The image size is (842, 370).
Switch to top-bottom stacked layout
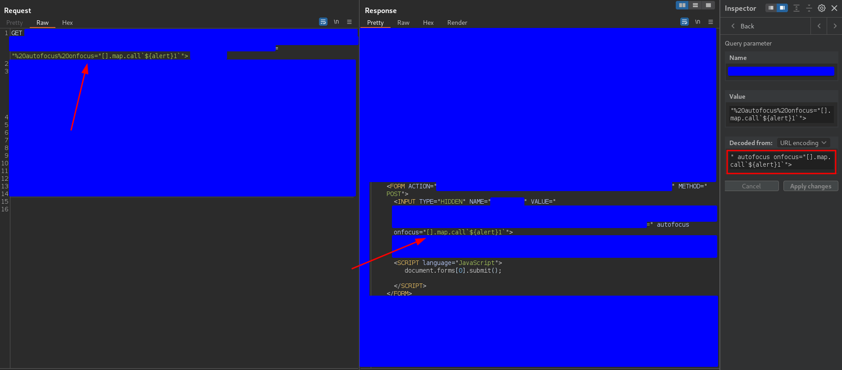696,5
